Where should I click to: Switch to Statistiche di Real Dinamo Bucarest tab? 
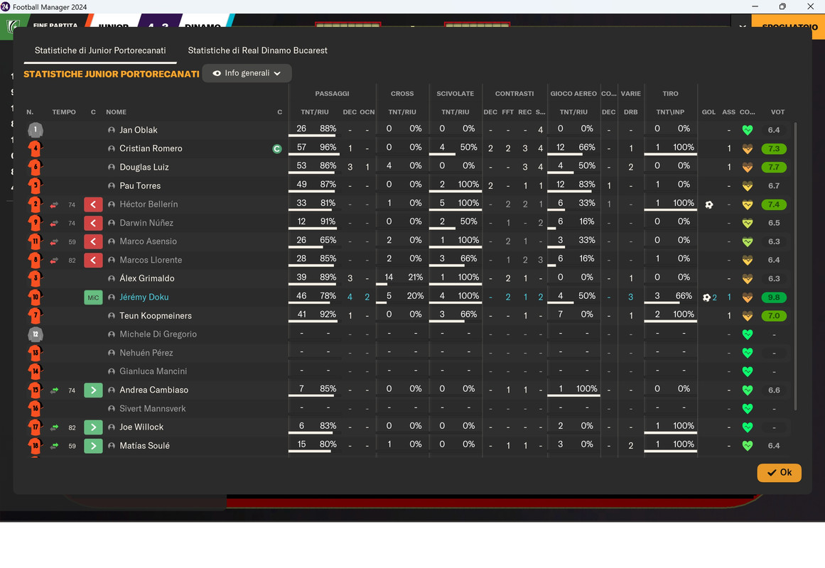(257, 50)
